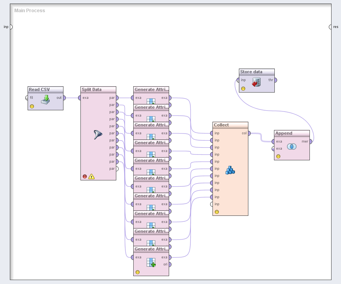Click the process 'inp' input port
Image resolution: width=341 pixels, height=284 pixels.
11,27
